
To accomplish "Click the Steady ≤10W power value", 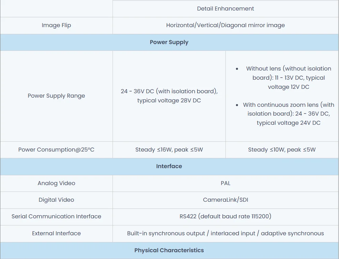I will coord(282,150).
